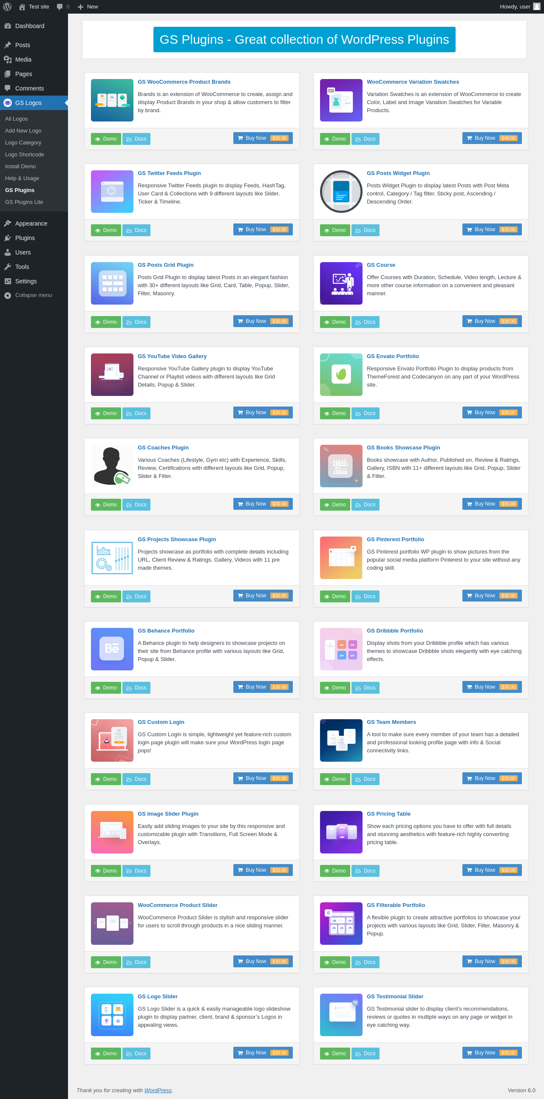
Task: Click the GS Twitter Feeds plugin icon
Action: (x=112, y=192)
